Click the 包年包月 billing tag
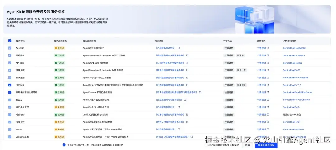This screenshot has height=150, width=336. 241,85
